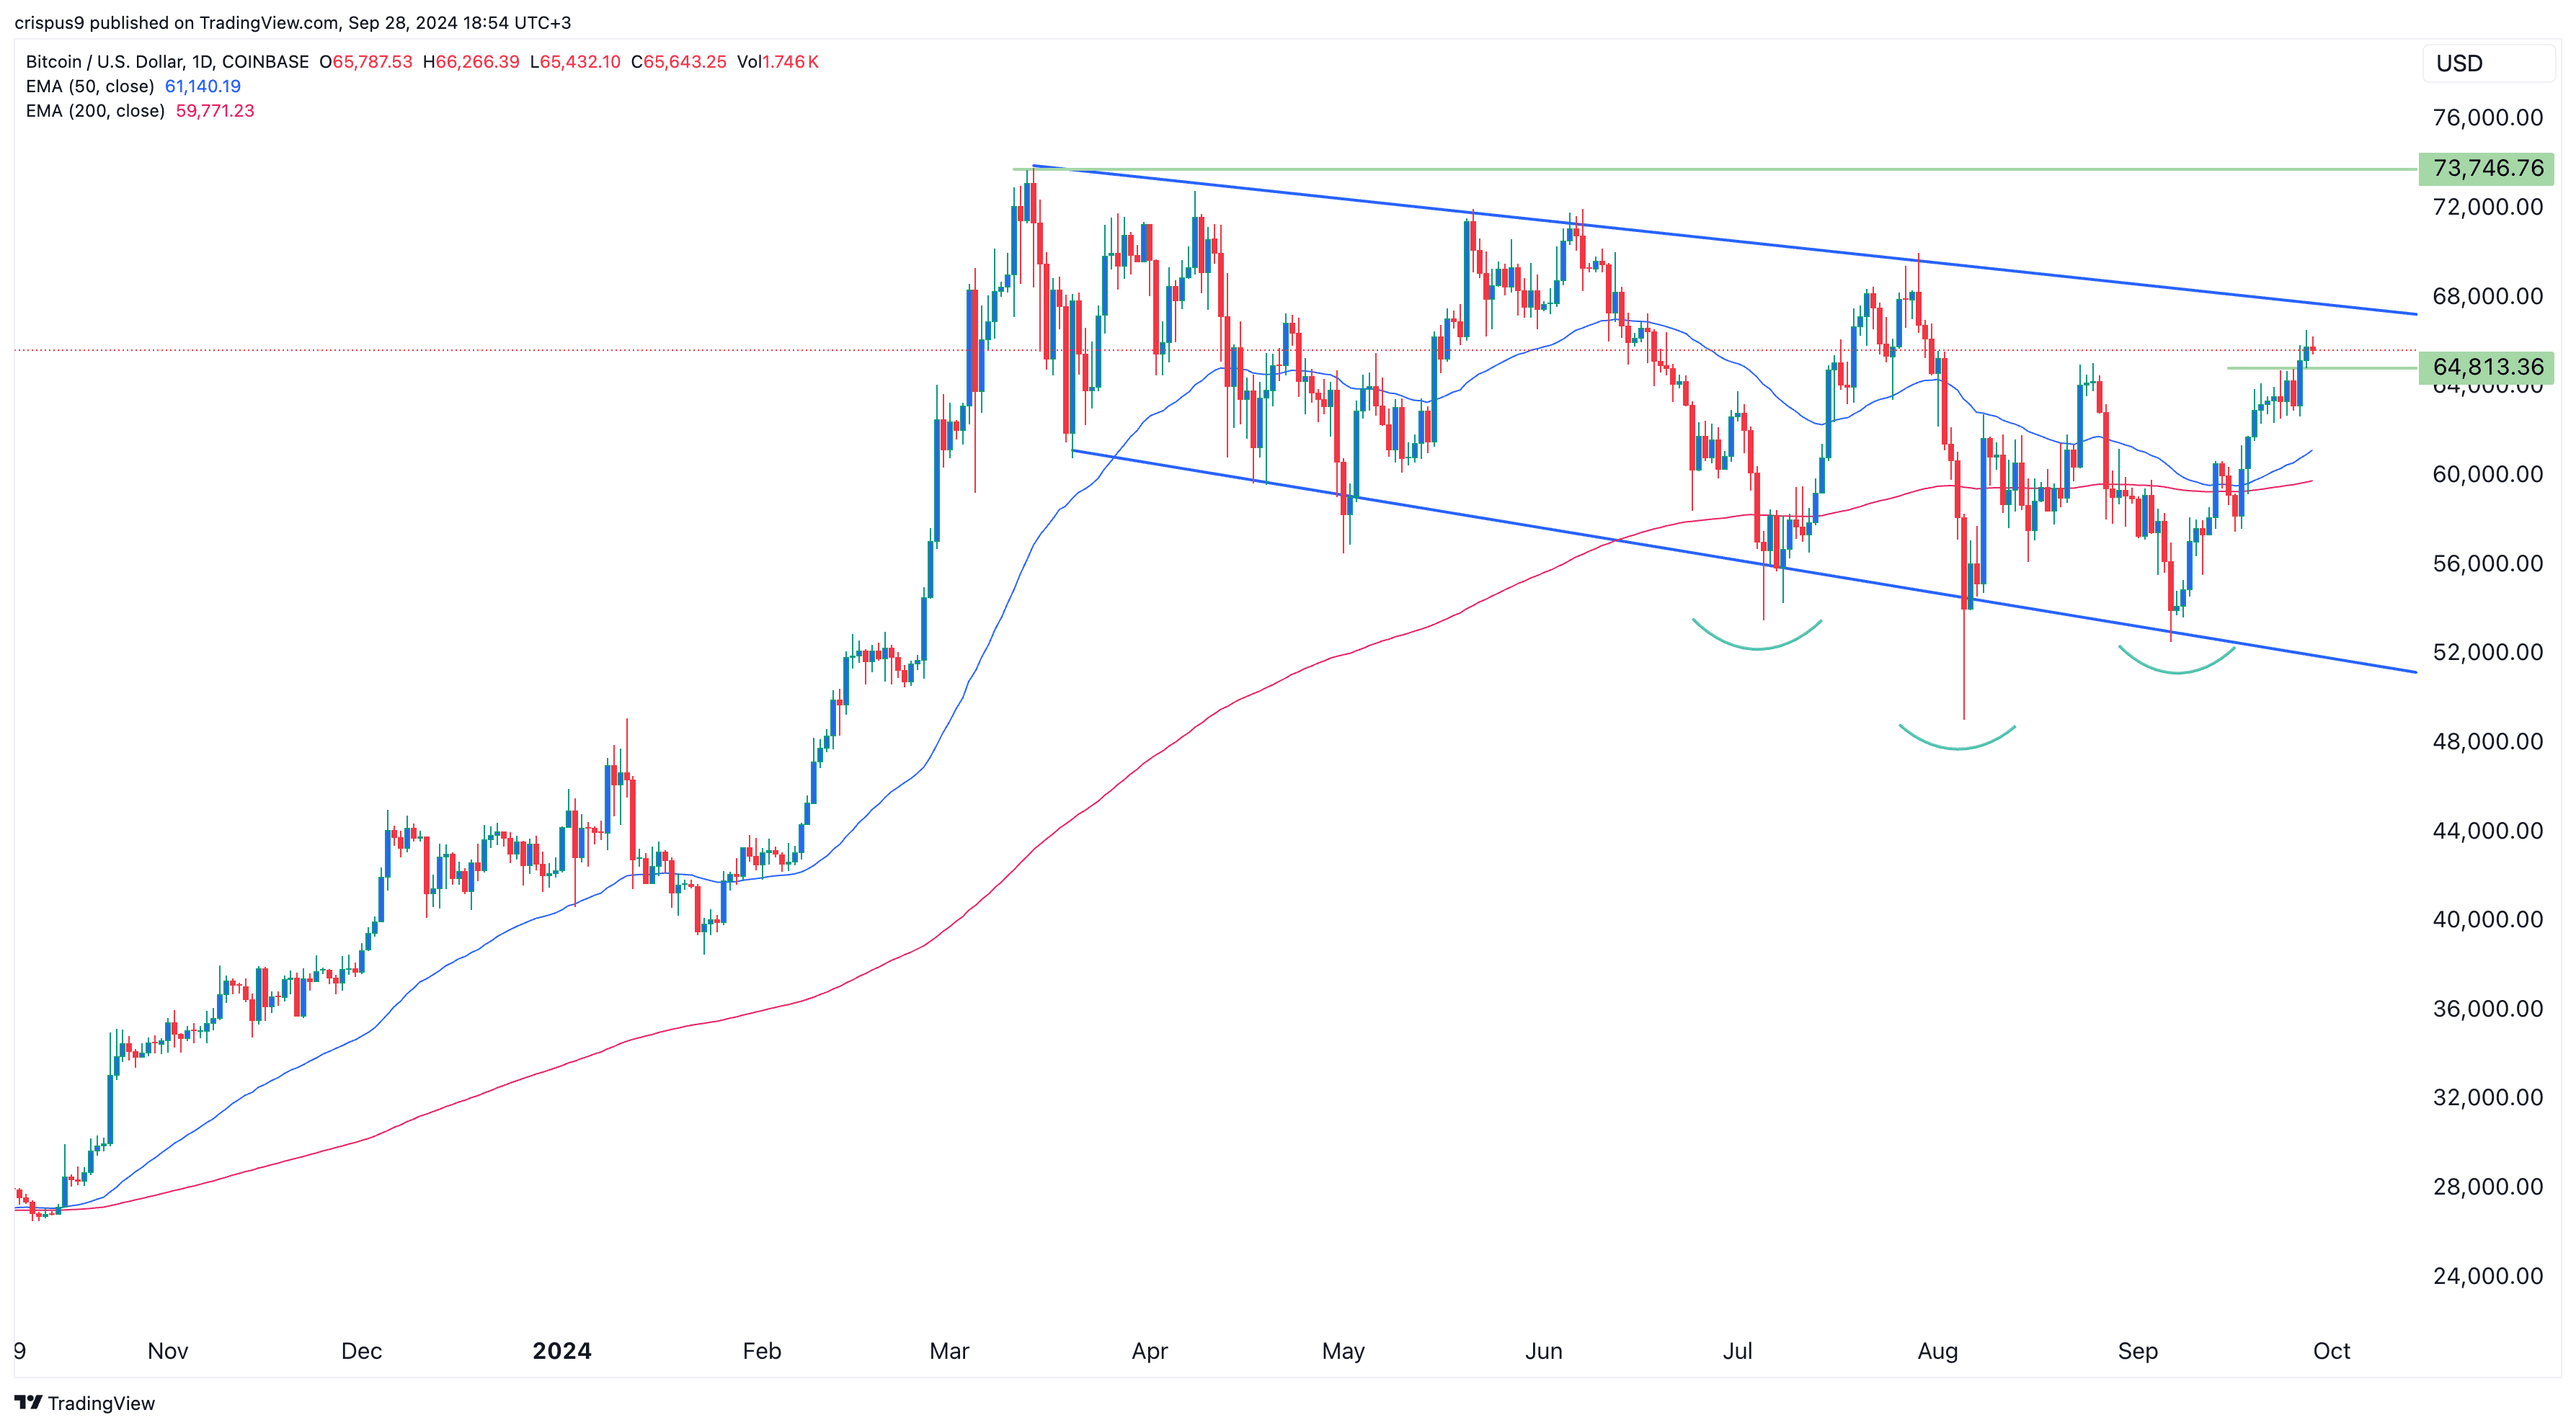Click the Jun label on time axis
Image resolution: width=2576 pixels, height=1428 pixels.
[1543, 1351]
